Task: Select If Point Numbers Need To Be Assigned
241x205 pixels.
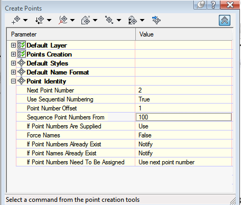Action: pos(76,162)
